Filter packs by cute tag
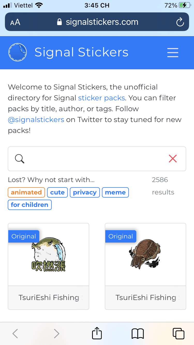The width and height of the screenshot is (194, 345). click(x=57, y=192)
